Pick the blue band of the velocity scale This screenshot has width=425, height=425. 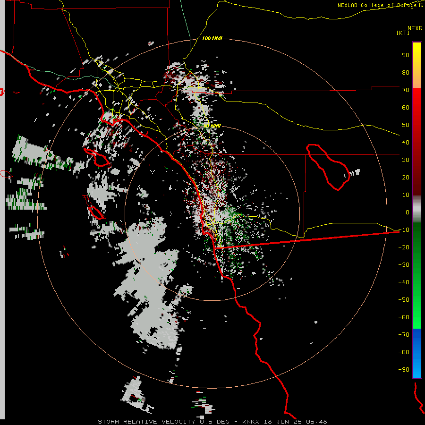417,353
